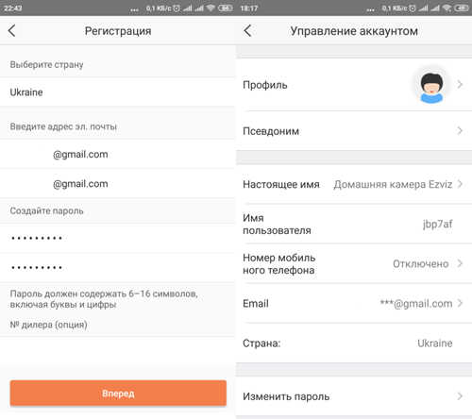Viewport: 472px width, 419px height.
Task: Open the Email row chevron
Action: [x=460, y=303]
